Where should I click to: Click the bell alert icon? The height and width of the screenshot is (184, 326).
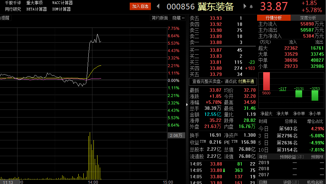[251, 6]
